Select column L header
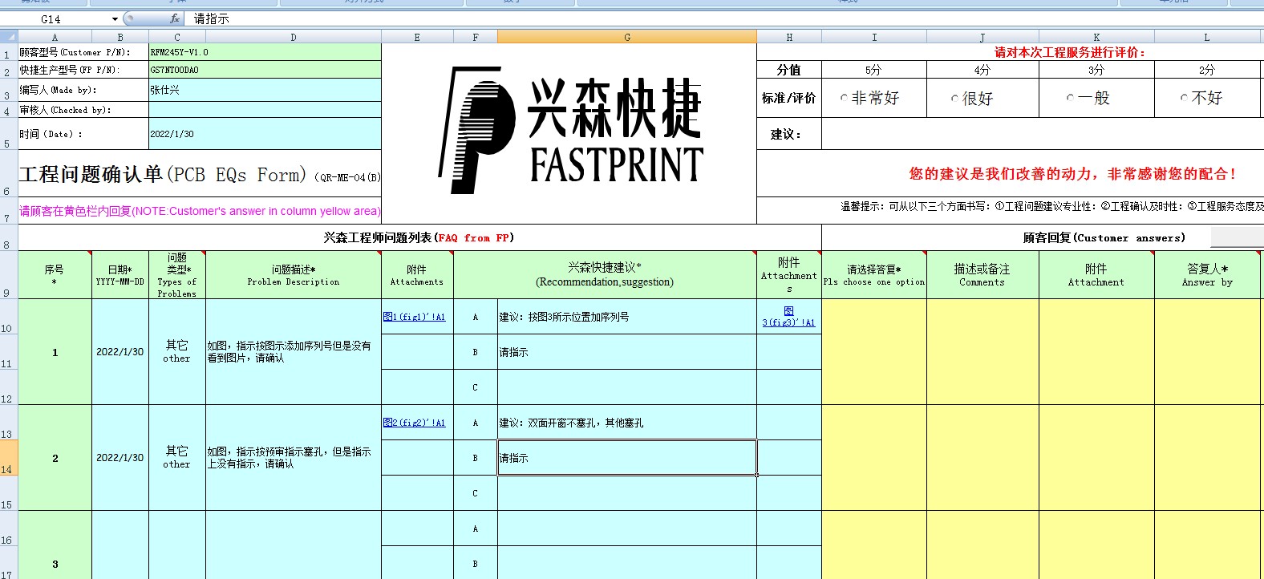This screenshot has height=579, width=1264. click(x=1206, y=37)
